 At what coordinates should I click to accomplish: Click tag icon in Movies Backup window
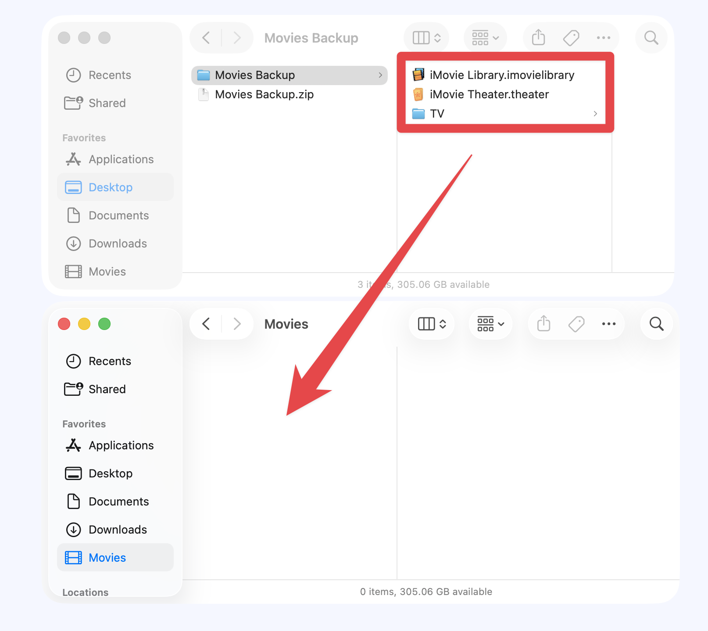(571, 38)
